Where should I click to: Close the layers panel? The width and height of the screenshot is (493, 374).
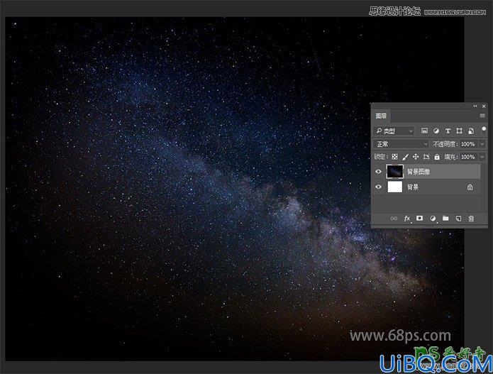pyautogui.click(x=484, y=106)
